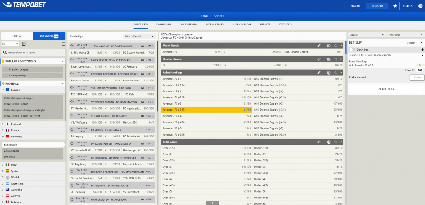Open bet slip settings gear
Image resolution: width=425 pixels, height=205 pixels.
click(x=422, y=49)
